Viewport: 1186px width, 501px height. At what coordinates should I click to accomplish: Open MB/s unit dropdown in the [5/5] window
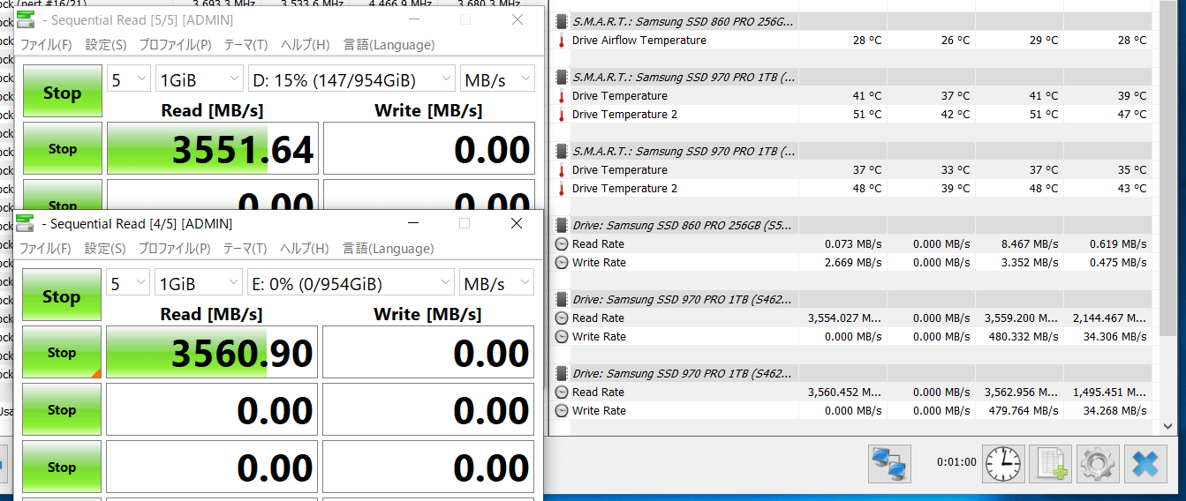pos(497,79)
